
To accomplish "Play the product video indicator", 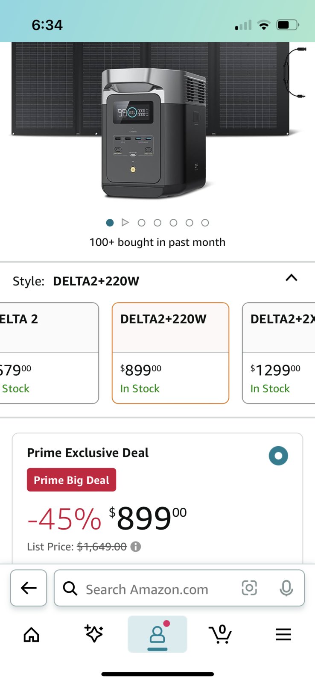I will [125, 222].
